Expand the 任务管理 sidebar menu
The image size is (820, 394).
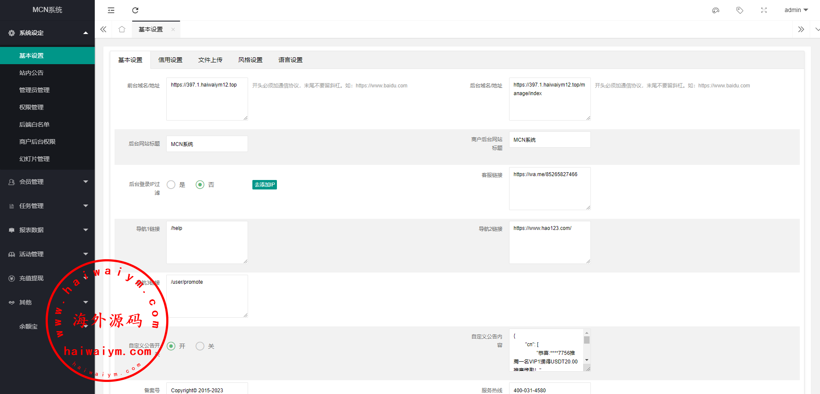47,206
